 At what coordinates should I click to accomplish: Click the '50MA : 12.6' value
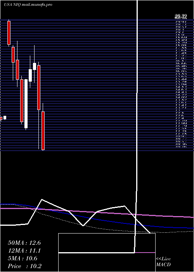coord(24,243)
